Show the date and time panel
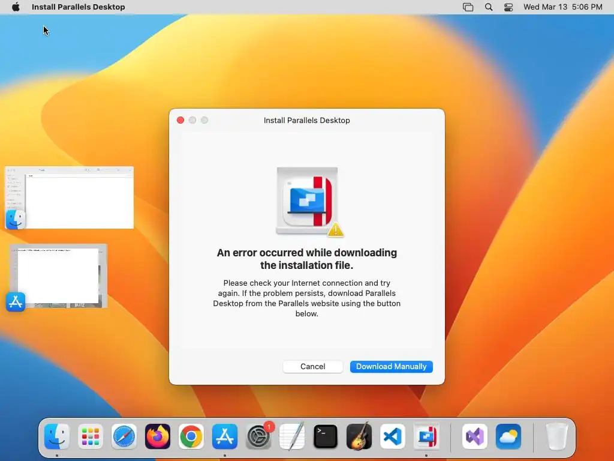The height and width of the screenshot is (461, 614). [x=562, y=7]
